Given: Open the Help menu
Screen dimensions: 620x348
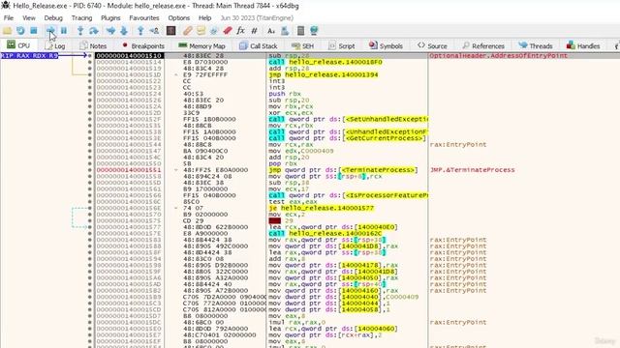Looking at the screenshot, I should [204, 18].
